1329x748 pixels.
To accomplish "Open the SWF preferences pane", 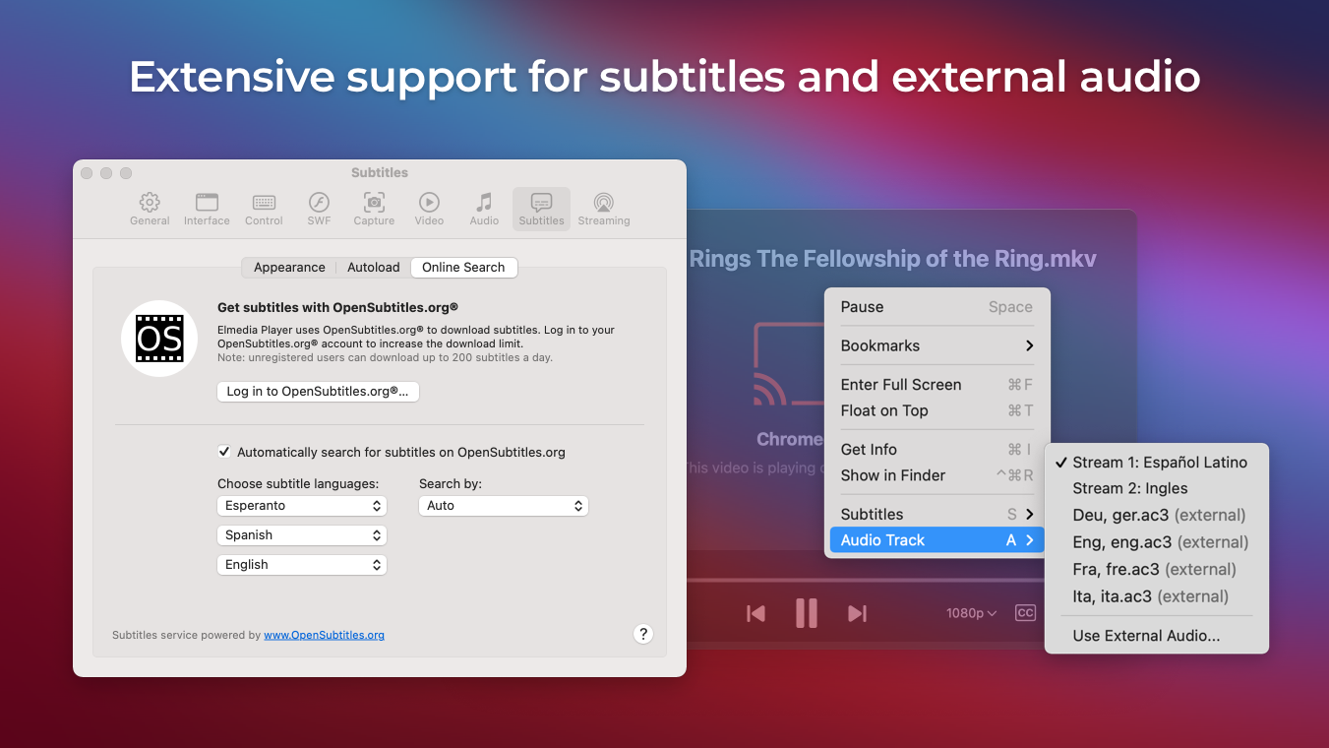I will point(319,209).
